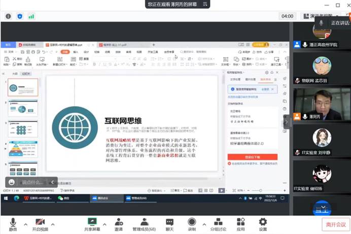351x234 pixels.
Task: Open the 应用 apps icon
Action: pos(240,223)
